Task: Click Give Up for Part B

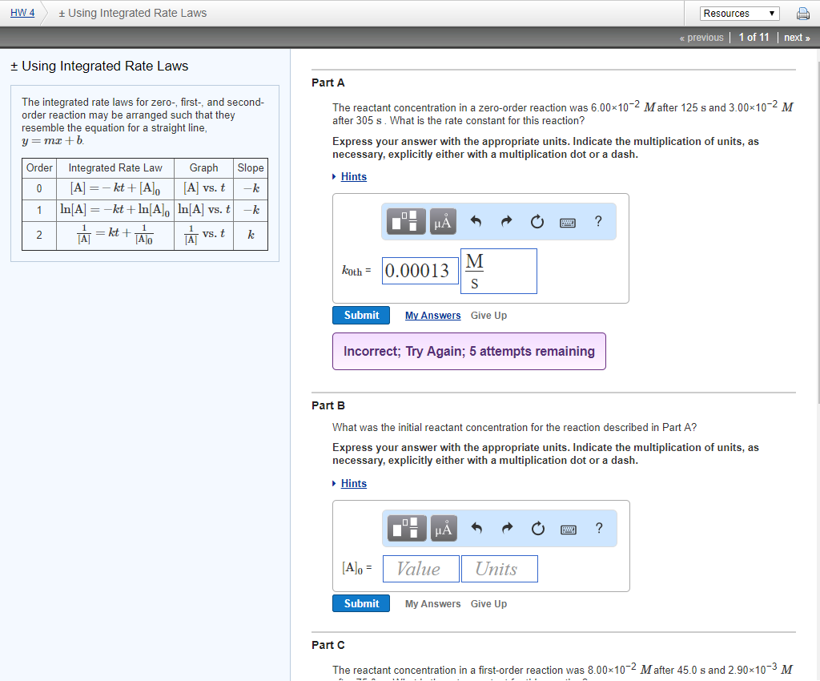Action: point(488,603)
